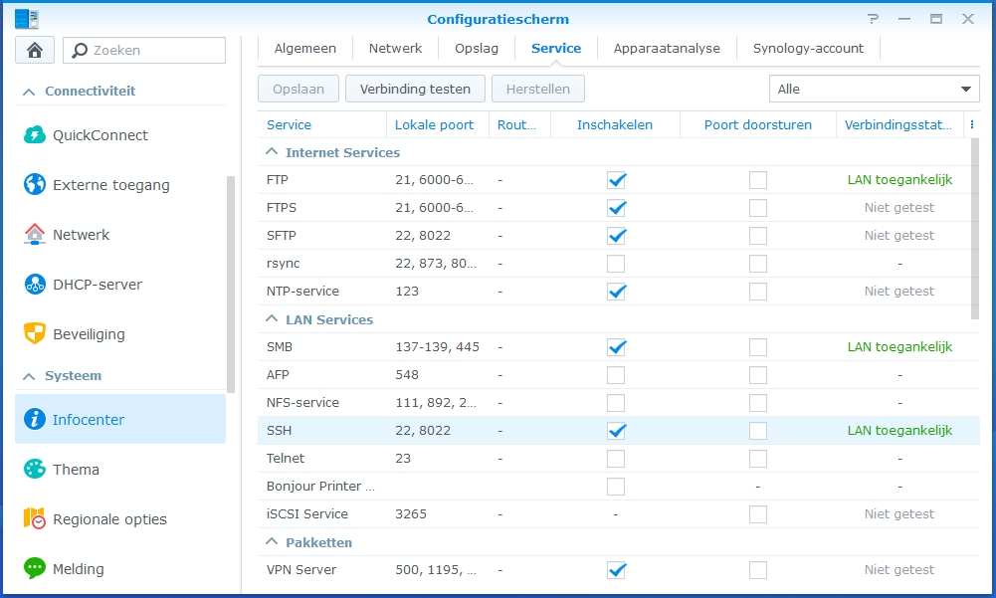Open QuickConnect from the sidebar icon

[35, 135]
